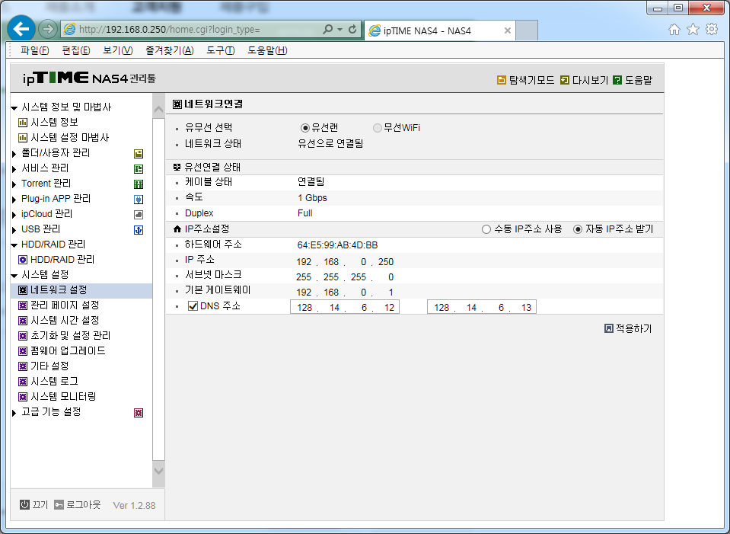This screenshot has width=730, height=534.
Task: Close the ipTIME NAS4 tab
Action: (508, 30)
